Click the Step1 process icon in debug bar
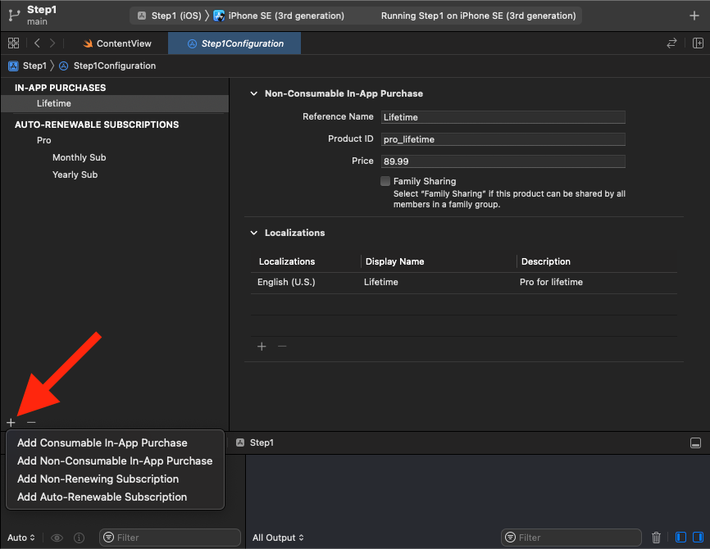Image resolution: width=710 pixels, height=549 pixels. coord(240,442)
